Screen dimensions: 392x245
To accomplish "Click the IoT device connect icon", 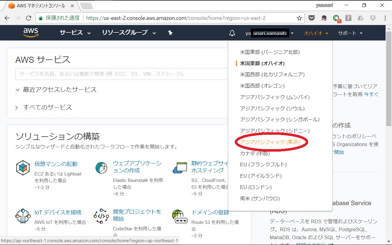I will pyautogui.click(x=23, y=216).
